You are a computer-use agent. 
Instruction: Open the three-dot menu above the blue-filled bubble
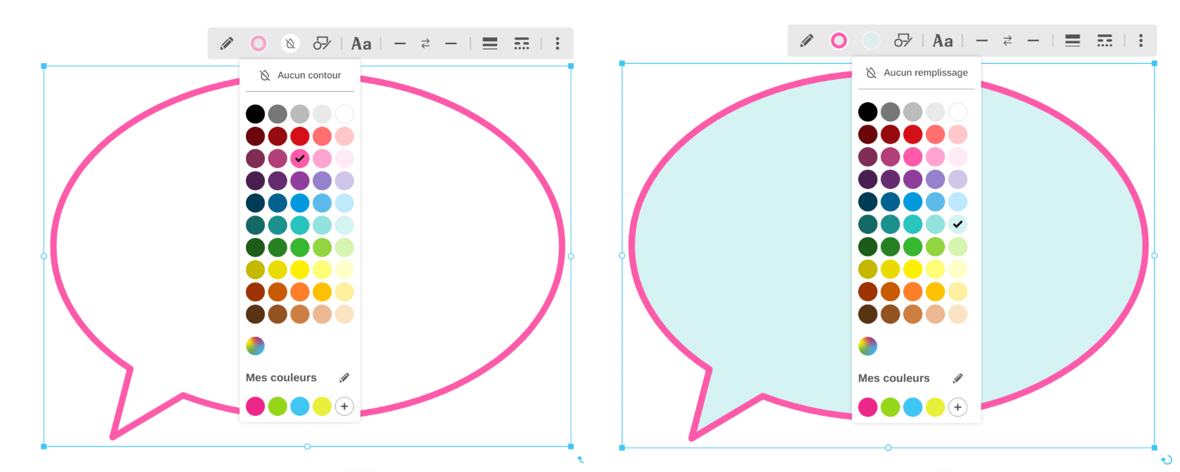1141,41
